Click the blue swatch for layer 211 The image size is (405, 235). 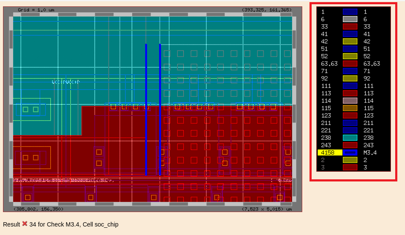[x=350, y=123]
